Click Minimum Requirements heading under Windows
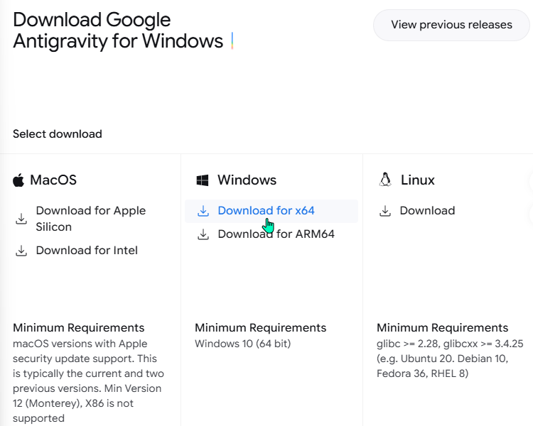The width and height of the screenshot is (533, 426). click(x=260, y=328)
